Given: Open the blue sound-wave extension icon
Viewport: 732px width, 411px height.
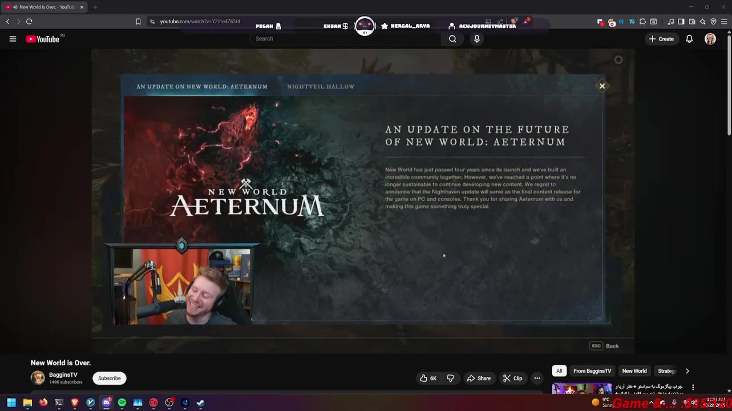Looking at the screenshot, I should [x=621, y=22].
